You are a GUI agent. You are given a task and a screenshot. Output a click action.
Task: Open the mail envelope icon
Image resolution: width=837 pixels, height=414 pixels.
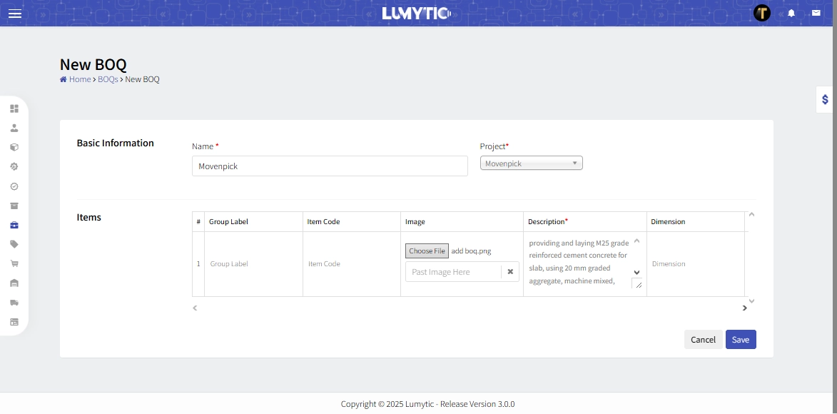click(816, 13)
